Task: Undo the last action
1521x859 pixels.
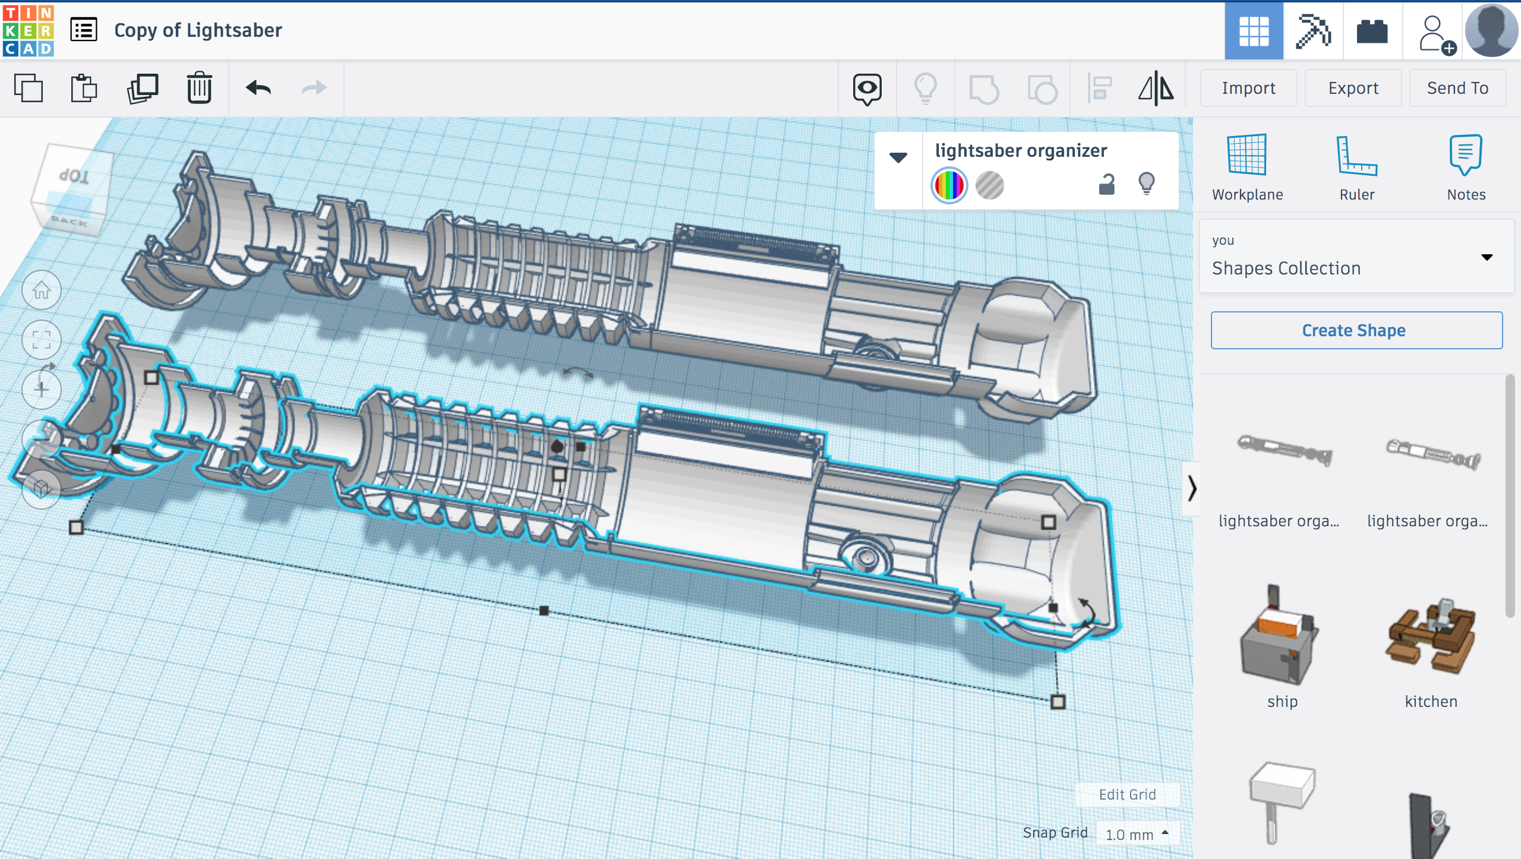Action: tap(258, 89)
